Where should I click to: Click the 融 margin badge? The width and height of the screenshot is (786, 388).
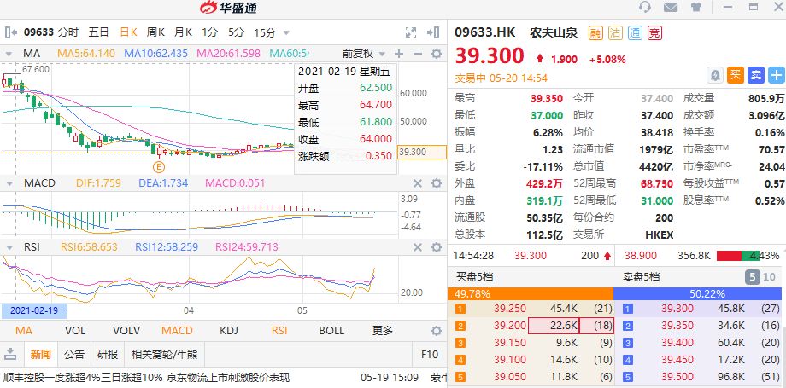point(595,33)
